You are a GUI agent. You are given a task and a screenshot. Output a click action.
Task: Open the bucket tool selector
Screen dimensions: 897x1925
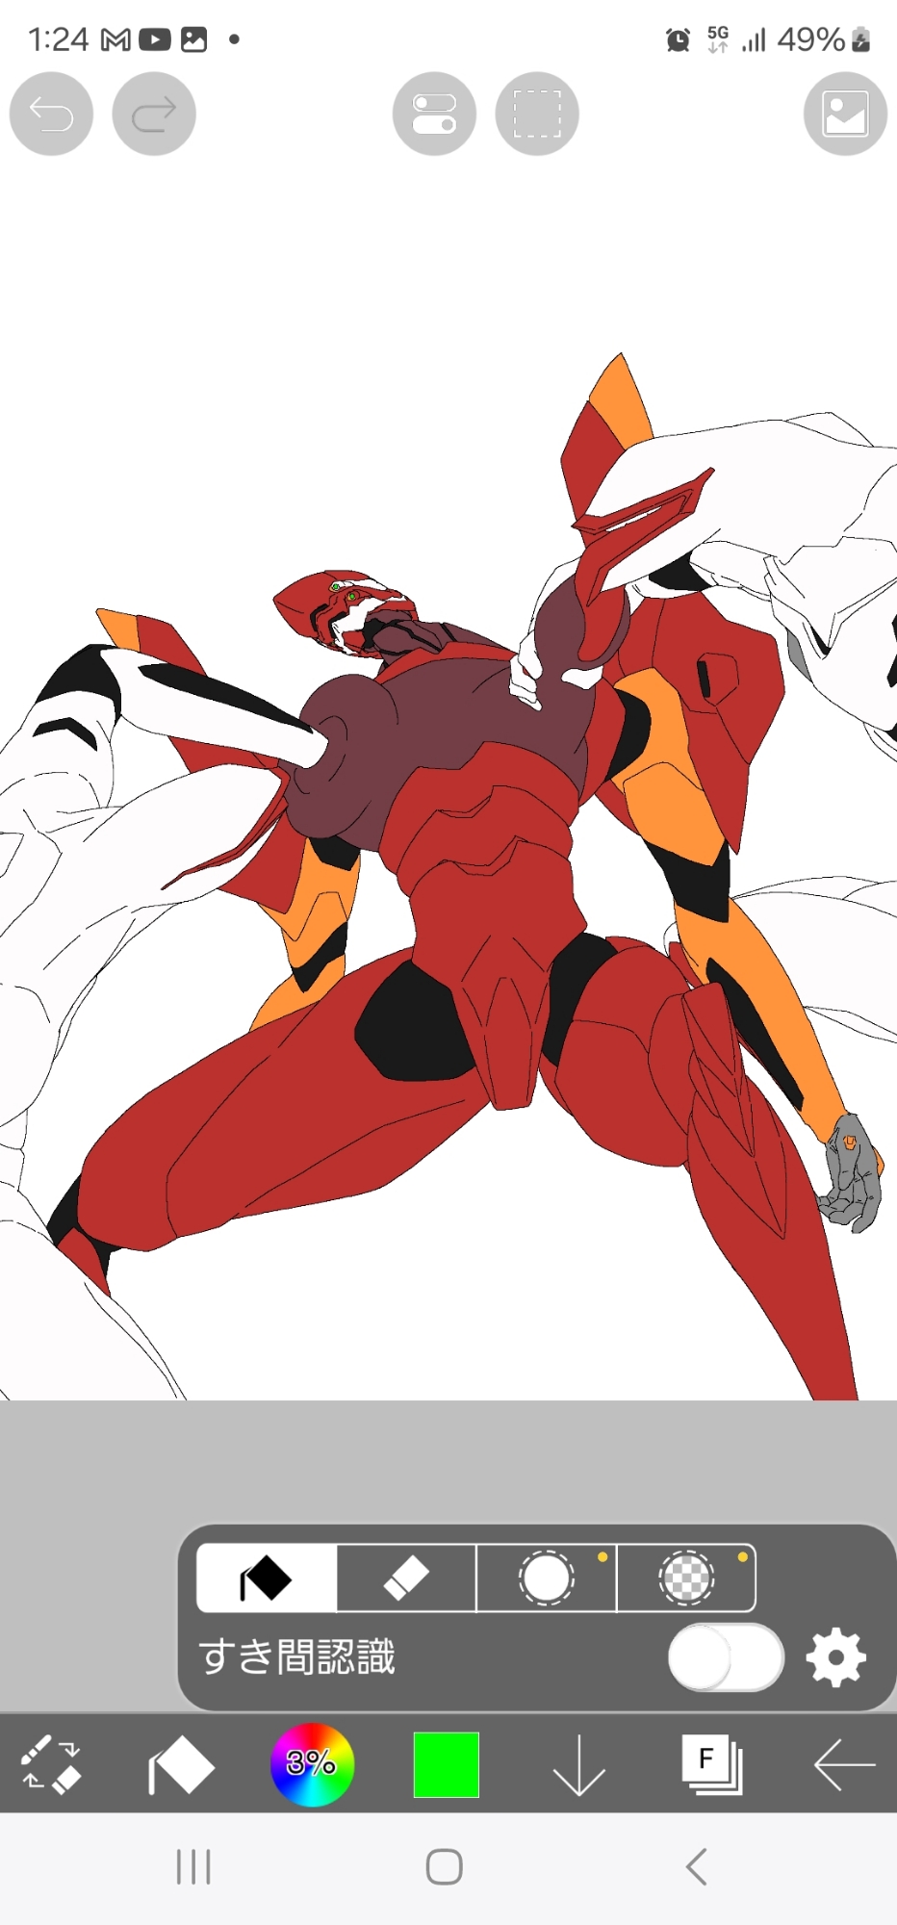[181, 1765]
